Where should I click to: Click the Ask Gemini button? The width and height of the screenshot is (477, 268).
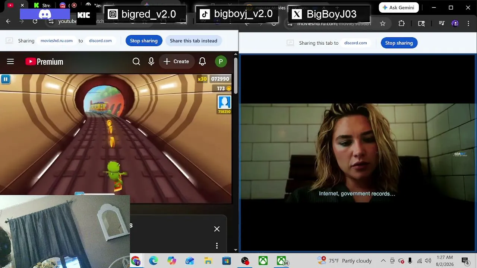pyautogui.click(x=399, y=7)
